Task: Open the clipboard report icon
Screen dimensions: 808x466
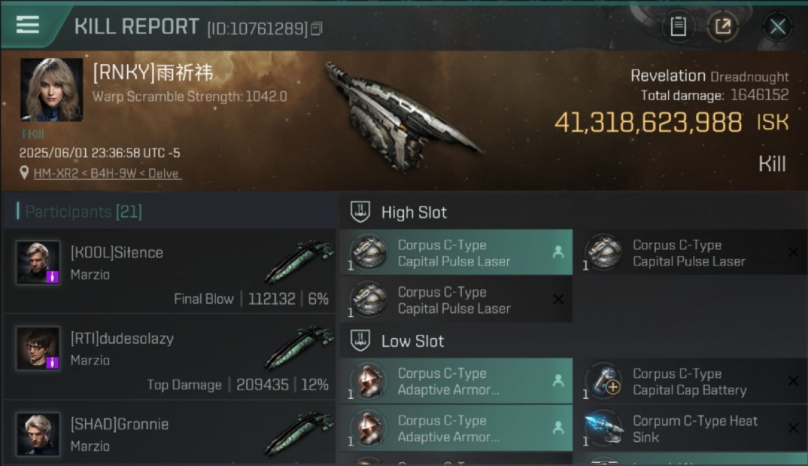Action: point(678,26)
